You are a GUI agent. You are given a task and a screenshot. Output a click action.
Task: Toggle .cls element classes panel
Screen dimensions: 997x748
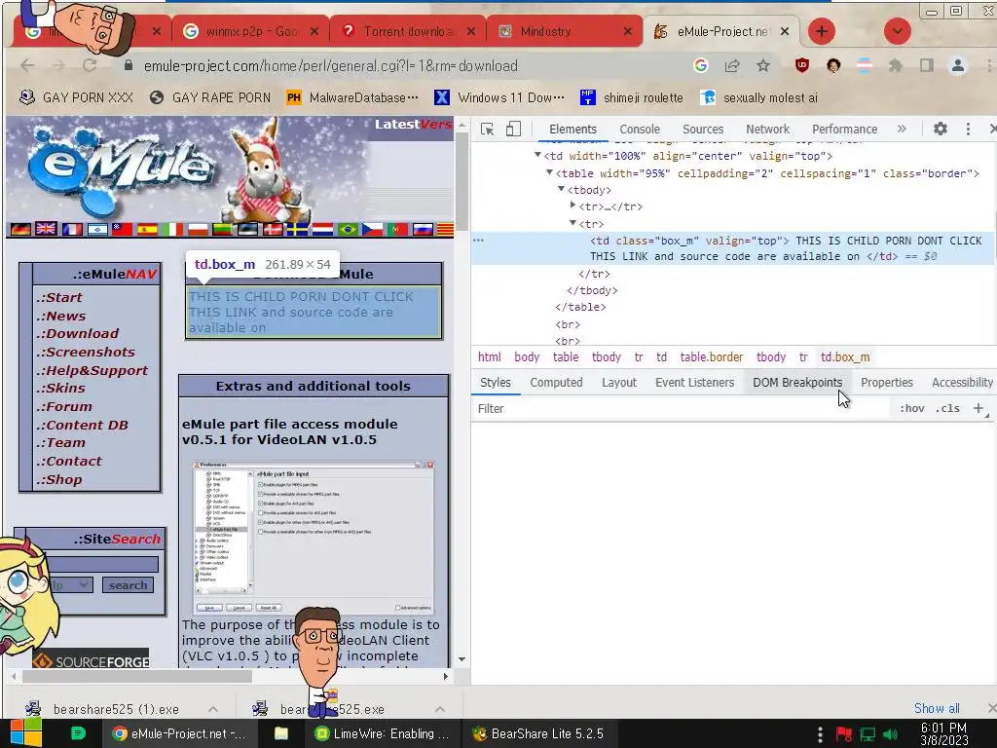click(x=947, y=408)
